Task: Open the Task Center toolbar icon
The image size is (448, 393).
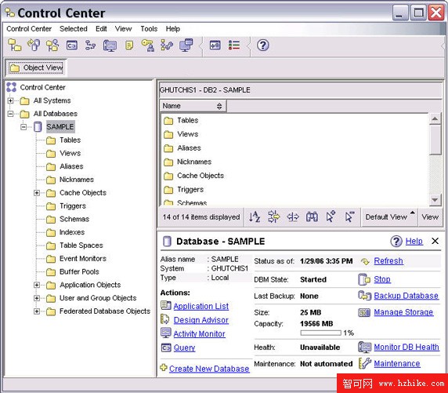Action: coord(90,45)
